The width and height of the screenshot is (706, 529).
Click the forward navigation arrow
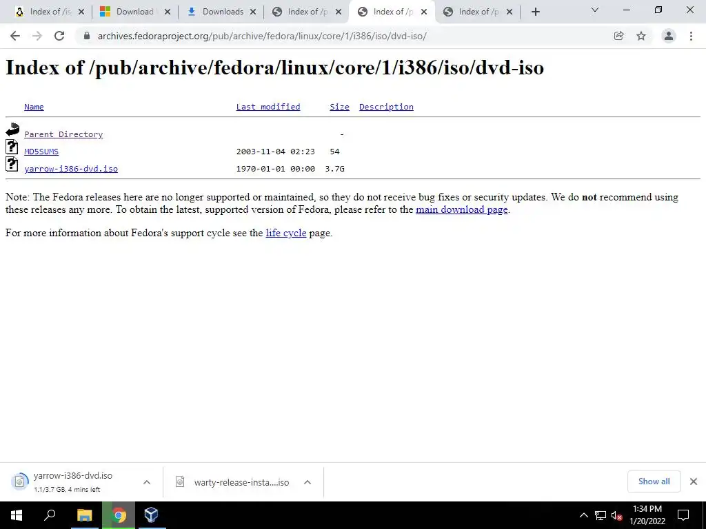click(x=37, y=36)
